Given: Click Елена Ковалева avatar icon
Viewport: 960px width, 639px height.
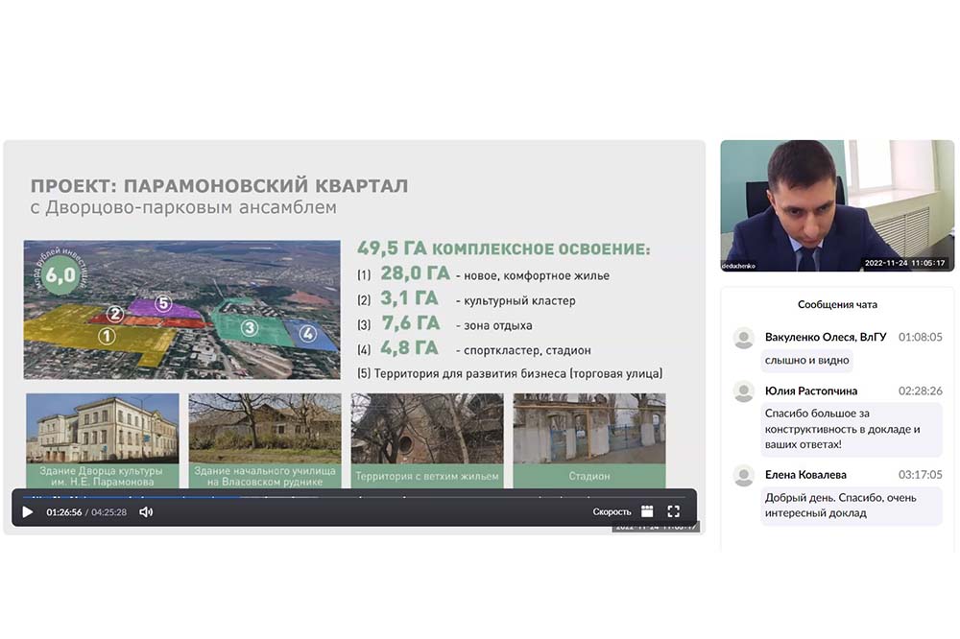Looking at the screenshot, I should coord(744,475).
